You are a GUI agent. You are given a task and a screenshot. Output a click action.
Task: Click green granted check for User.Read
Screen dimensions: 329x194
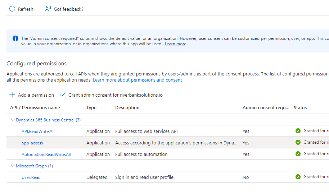tap(298, 177)
